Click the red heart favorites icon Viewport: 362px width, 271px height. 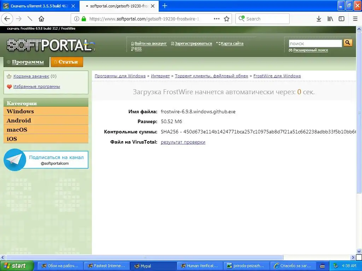(x=9, y=87)
